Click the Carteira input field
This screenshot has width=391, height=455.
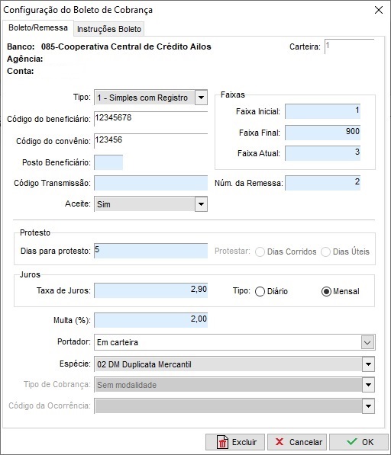coord(350,46)
